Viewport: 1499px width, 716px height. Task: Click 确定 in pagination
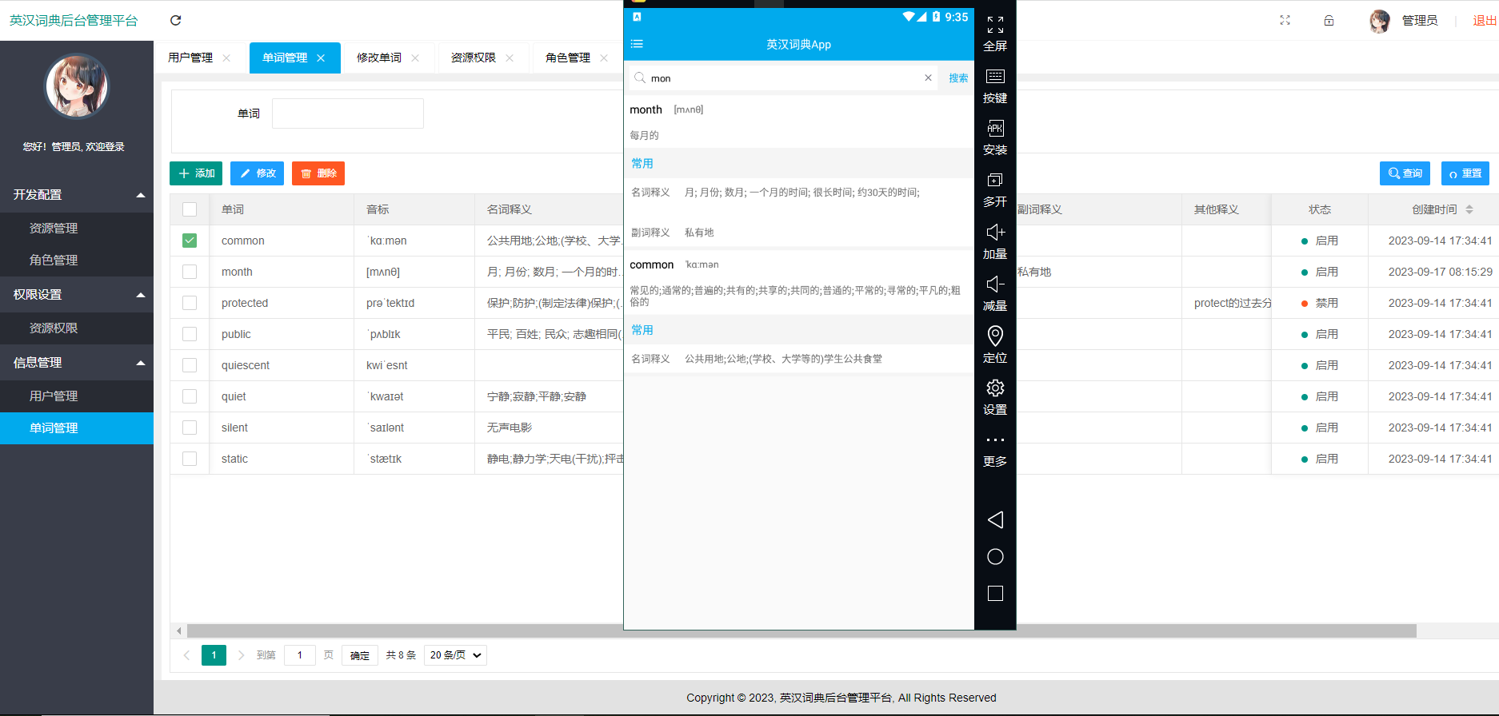point(360,655)
